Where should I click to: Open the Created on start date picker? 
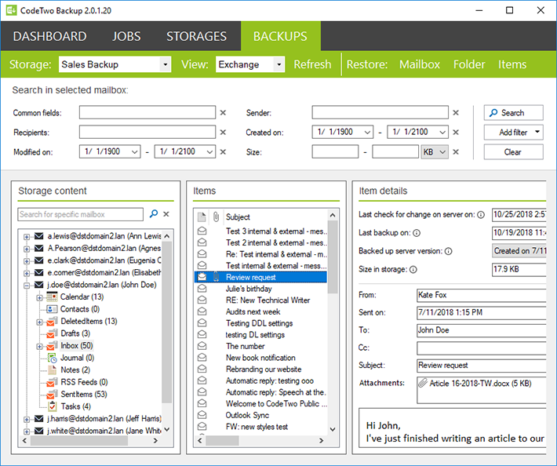[367, 132]
